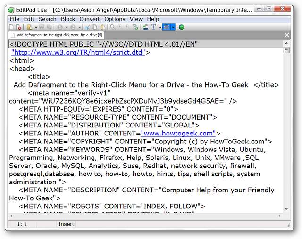Toggle the highlighted word wrap toolbar button
Image resolution: width=302 pixels, height=239 pixels.
166,27
